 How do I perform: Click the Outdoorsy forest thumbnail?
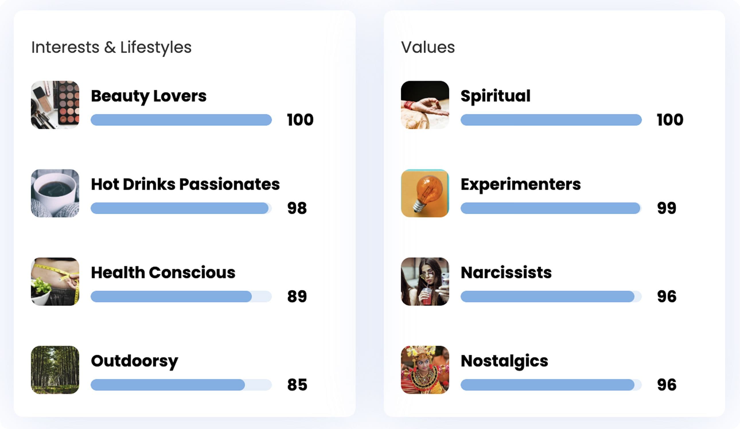coord(55,370)
